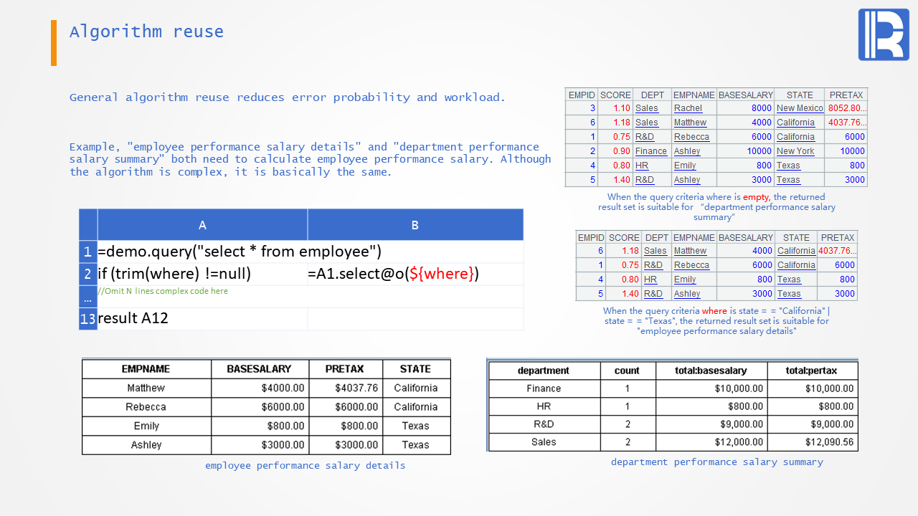Click SCORE column header in top table
918x516 pixels.
pos(615,95)
